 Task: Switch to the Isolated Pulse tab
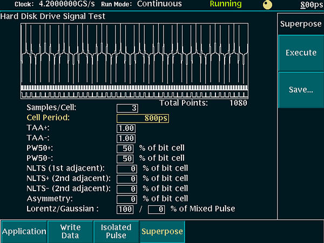pos(116,231)
